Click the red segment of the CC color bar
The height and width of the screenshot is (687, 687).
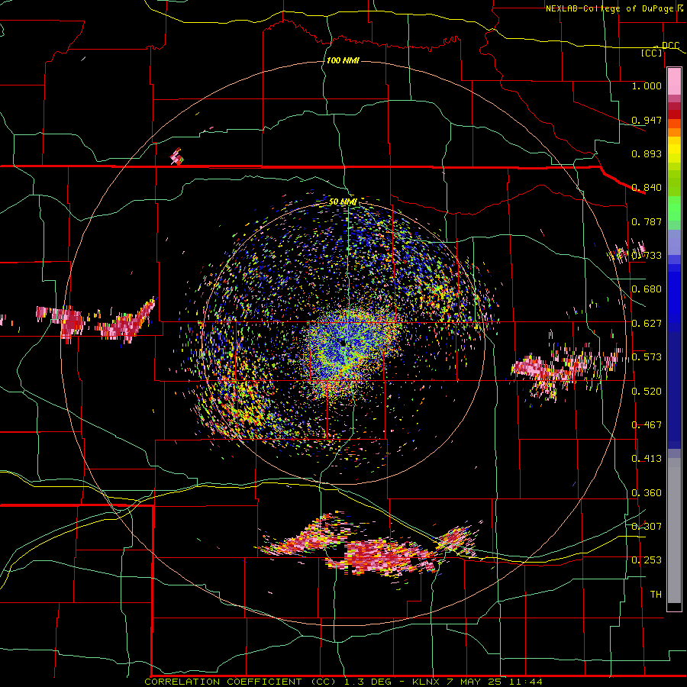click(674, 114)
